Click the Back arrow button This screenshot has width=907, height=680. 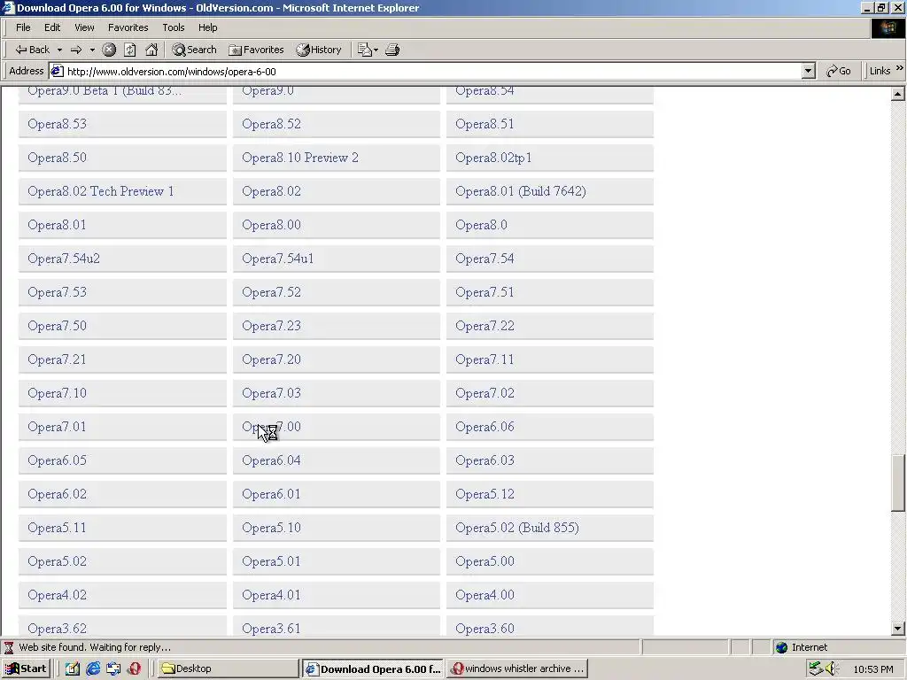pyautogui.click(x=33, y=50)
